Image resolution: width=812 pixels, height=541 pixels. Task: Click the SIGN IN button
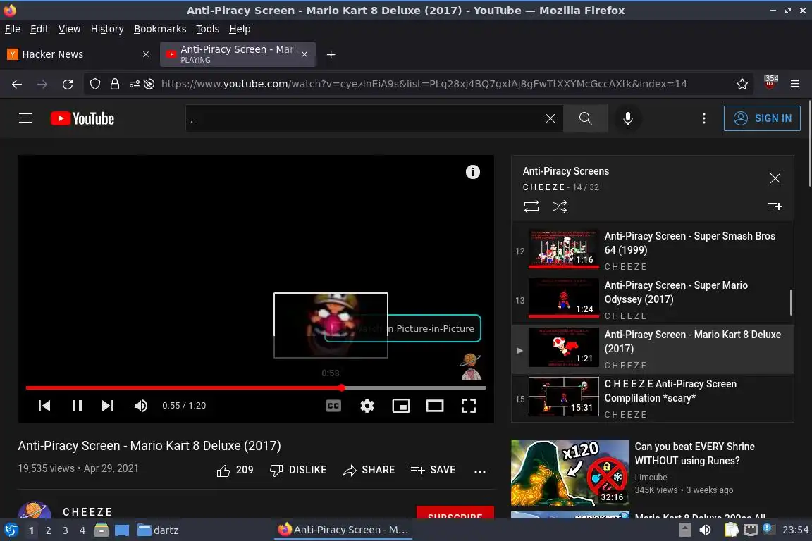point(762,118)
